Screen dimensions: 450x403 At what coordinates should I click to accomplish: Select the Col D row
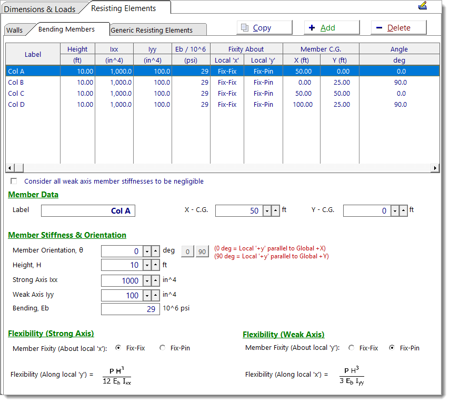point(223,104)
